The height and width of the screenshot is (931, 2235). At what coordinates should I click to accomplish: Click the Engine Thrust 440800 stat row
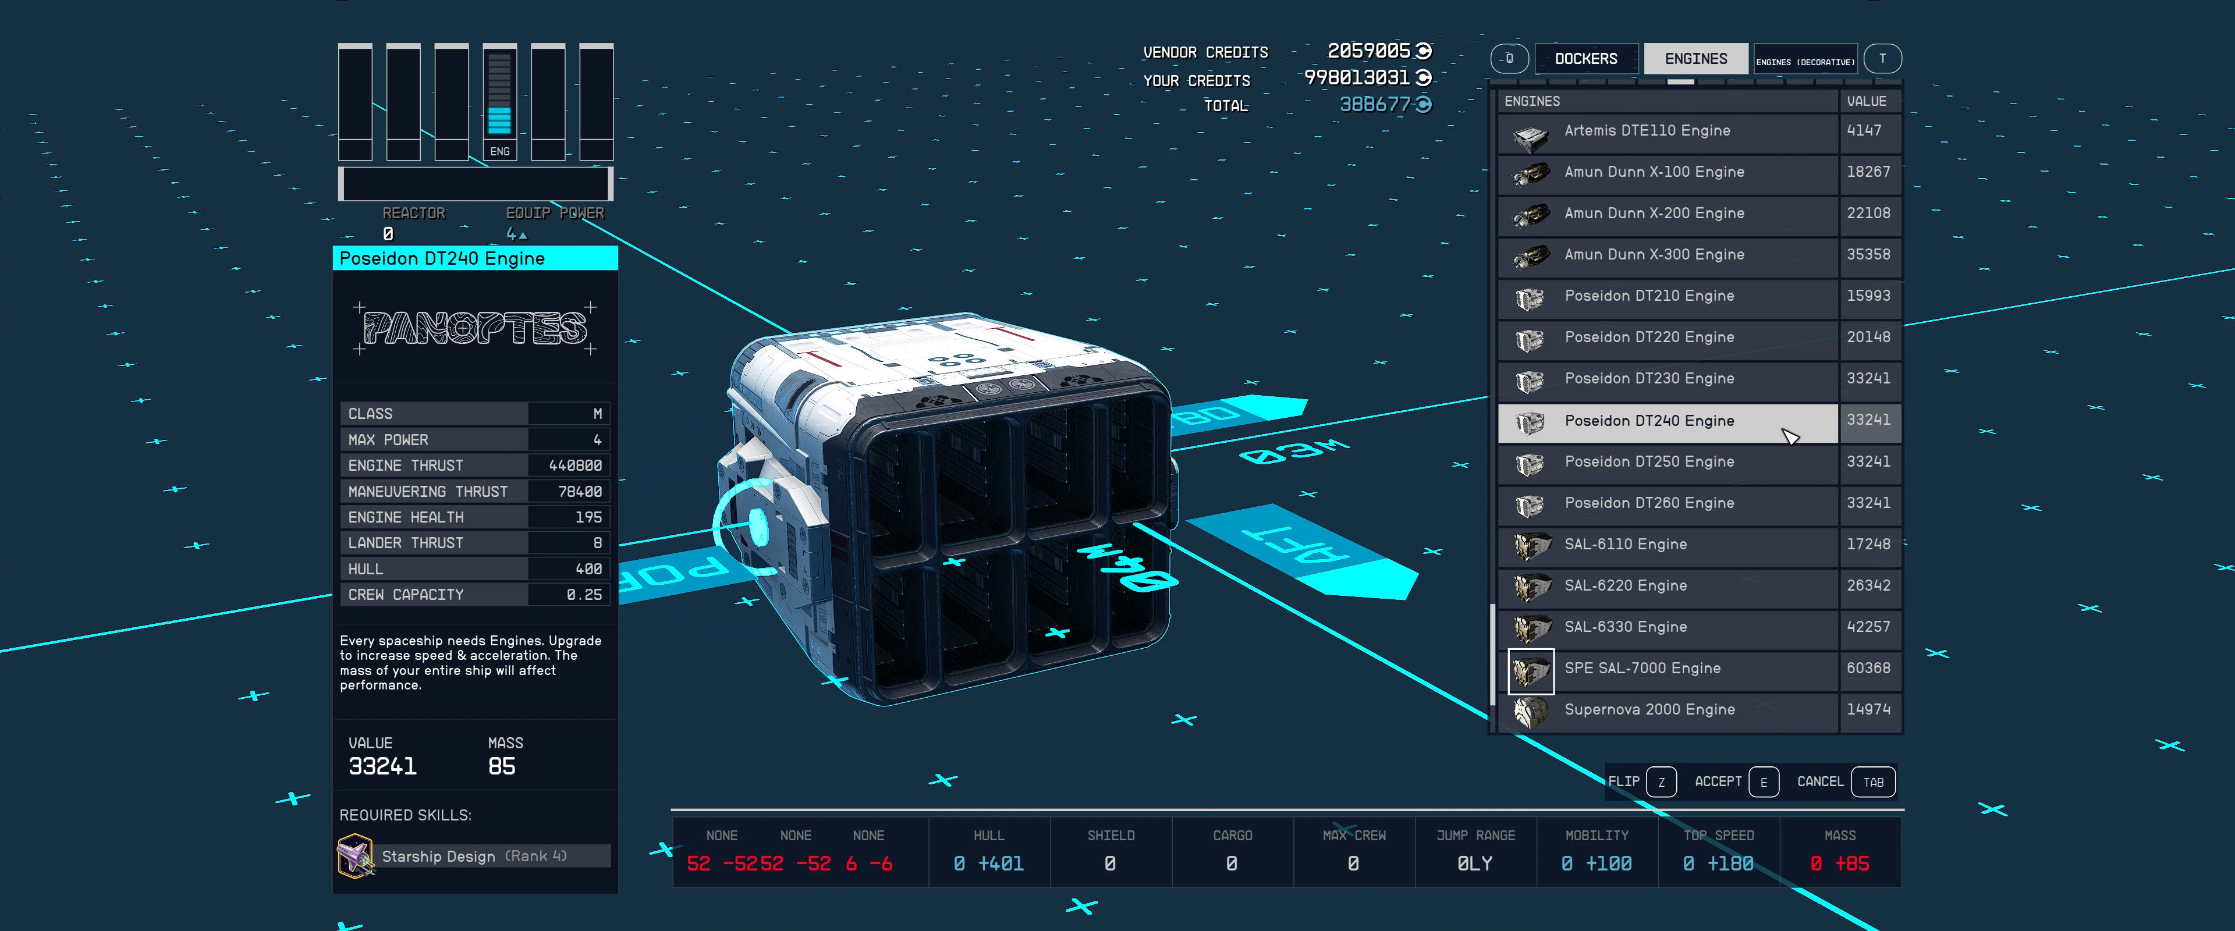[x=476, y=466]
